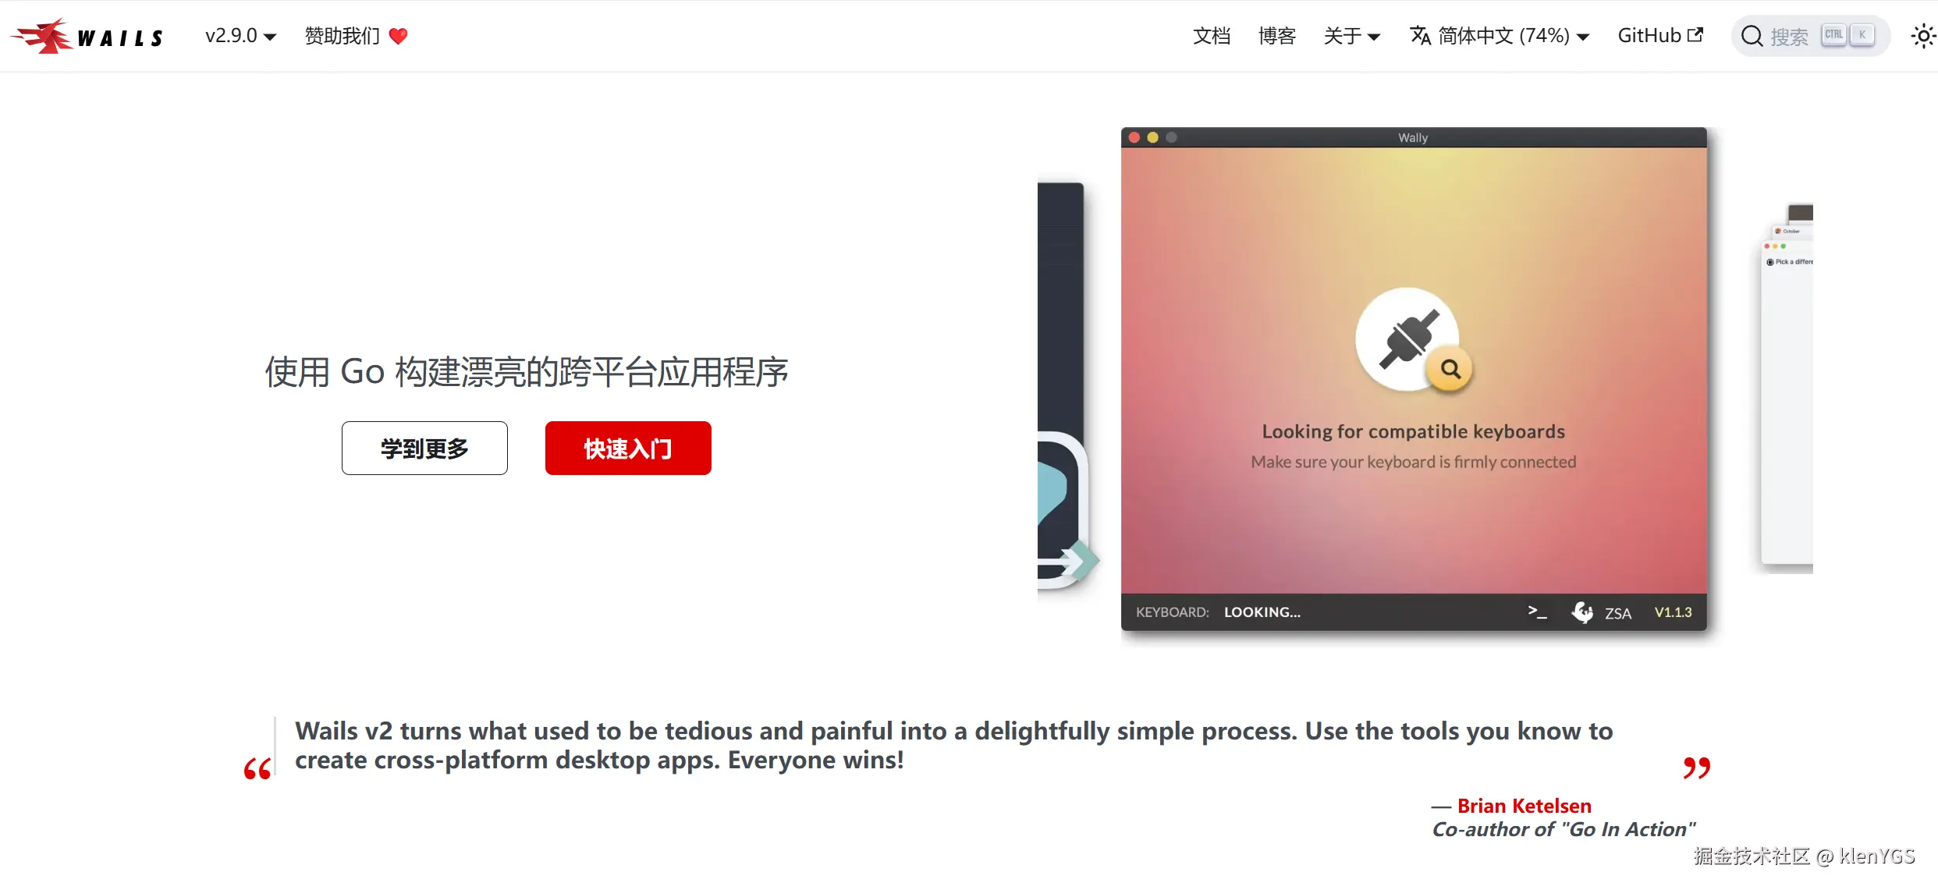Toggle the light/dark theme sun icon

pos(1922,36)
